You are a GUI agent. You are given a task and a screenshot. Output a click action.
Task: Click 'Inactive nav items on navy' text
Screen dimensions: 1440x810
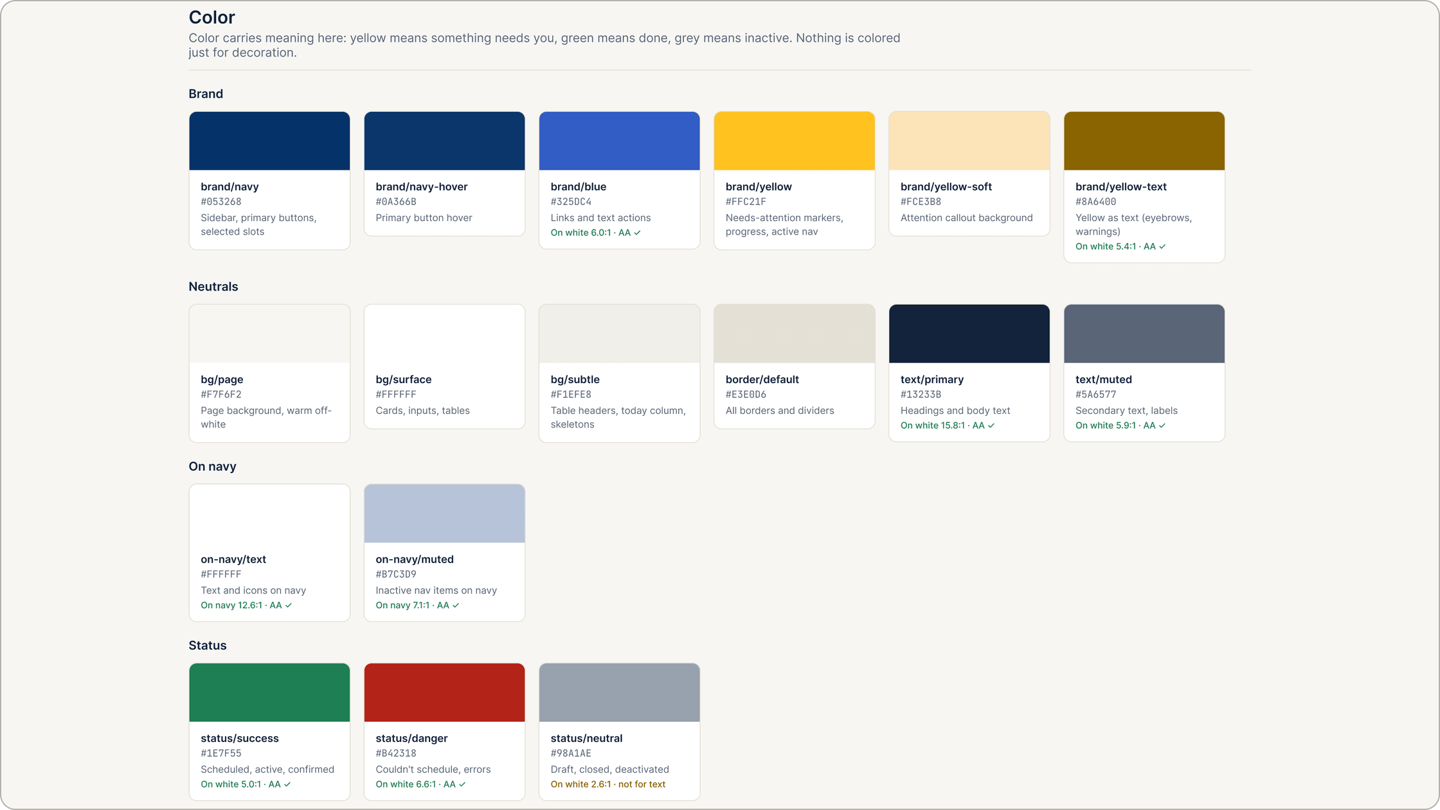coord(436,591)
